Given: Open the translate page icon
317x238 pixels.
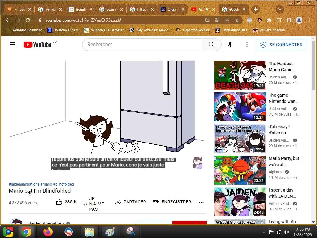Looking at the screenshot, I should 217,20.
